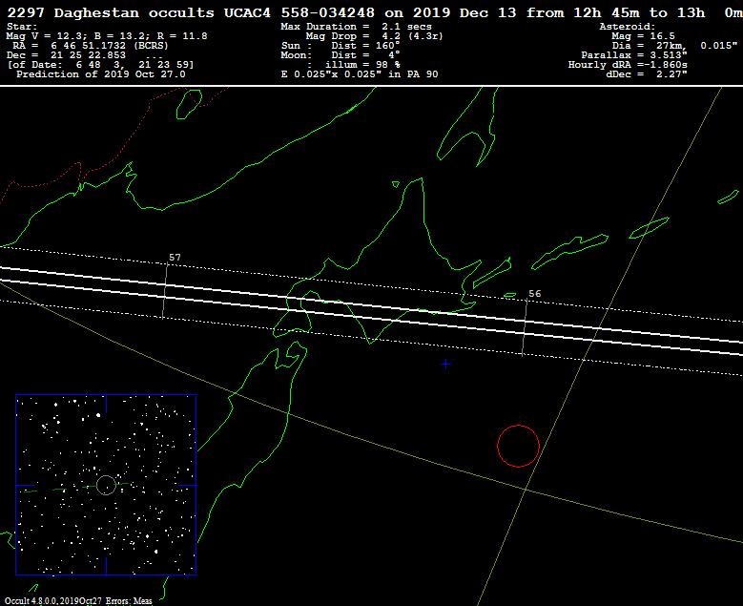The image size is (743, 606).
Task: Click the 'Asteroid:' heading
Action: pyautogui.click(x=628, y=27)
